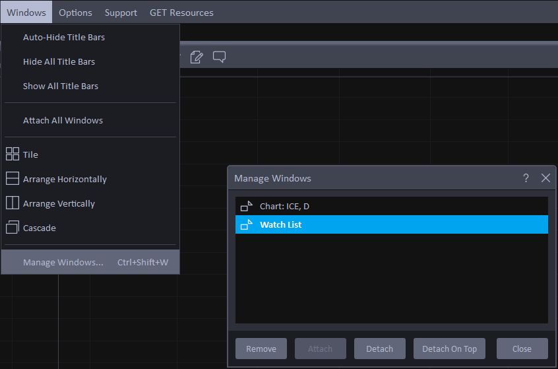The image size is (558, 369).
Task: Choose Auto-Hide Title Bars
Action: coord(64,38)
